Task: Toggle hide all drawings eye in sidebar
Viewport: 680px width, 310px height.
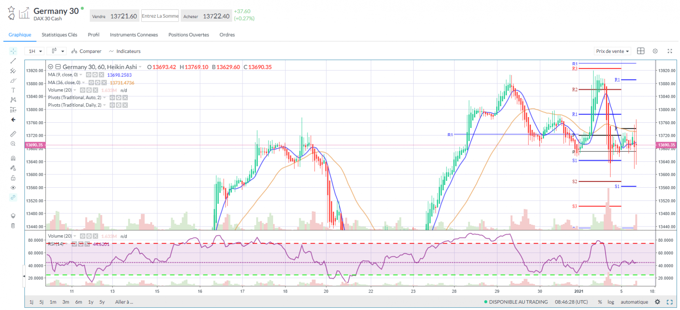Action: (13, 188)
